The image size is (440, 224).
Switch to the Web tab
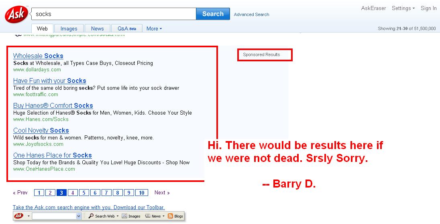tap(43, 28)
